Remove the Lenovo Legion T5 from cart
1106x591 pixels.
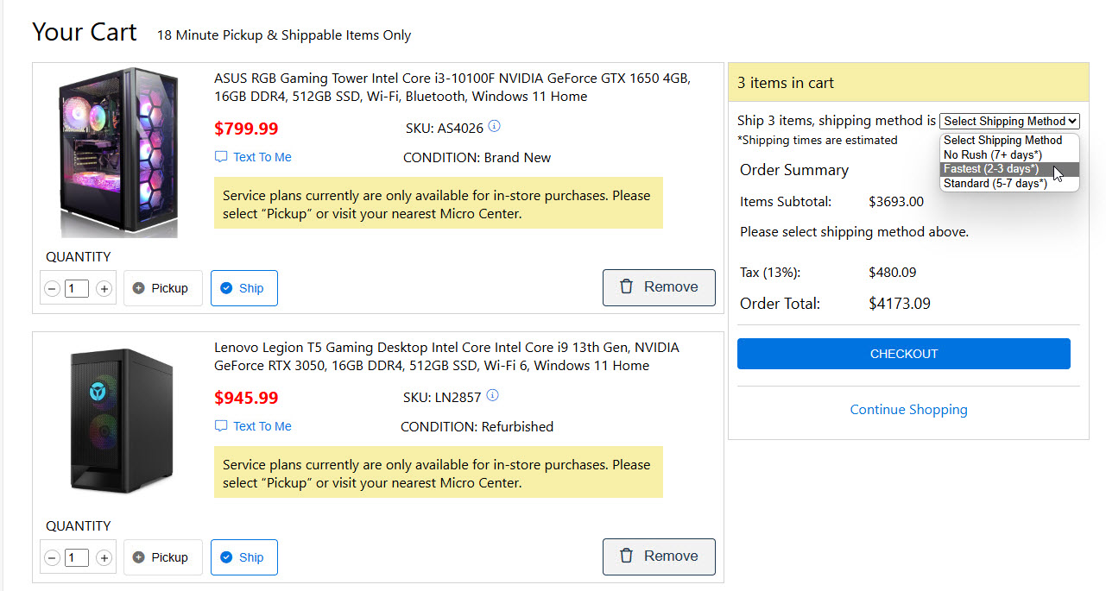click(x=659, y=556)
